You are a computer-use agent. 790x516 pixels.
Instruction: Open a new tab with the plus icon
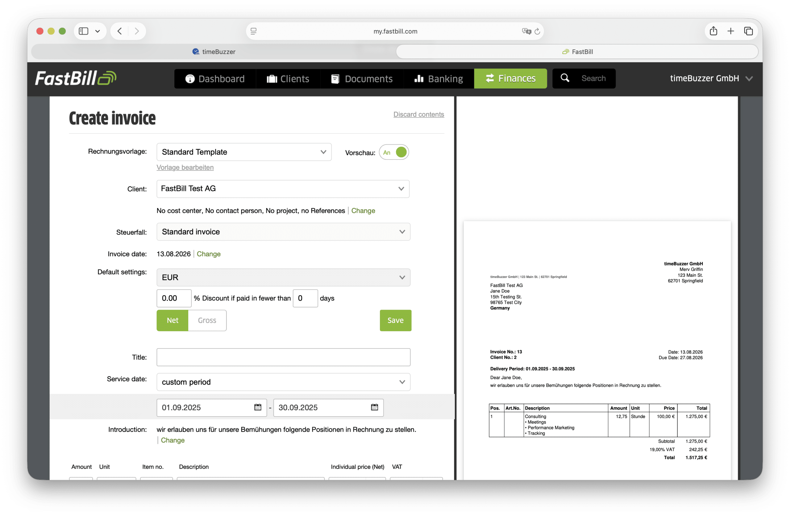pos(730,31)
